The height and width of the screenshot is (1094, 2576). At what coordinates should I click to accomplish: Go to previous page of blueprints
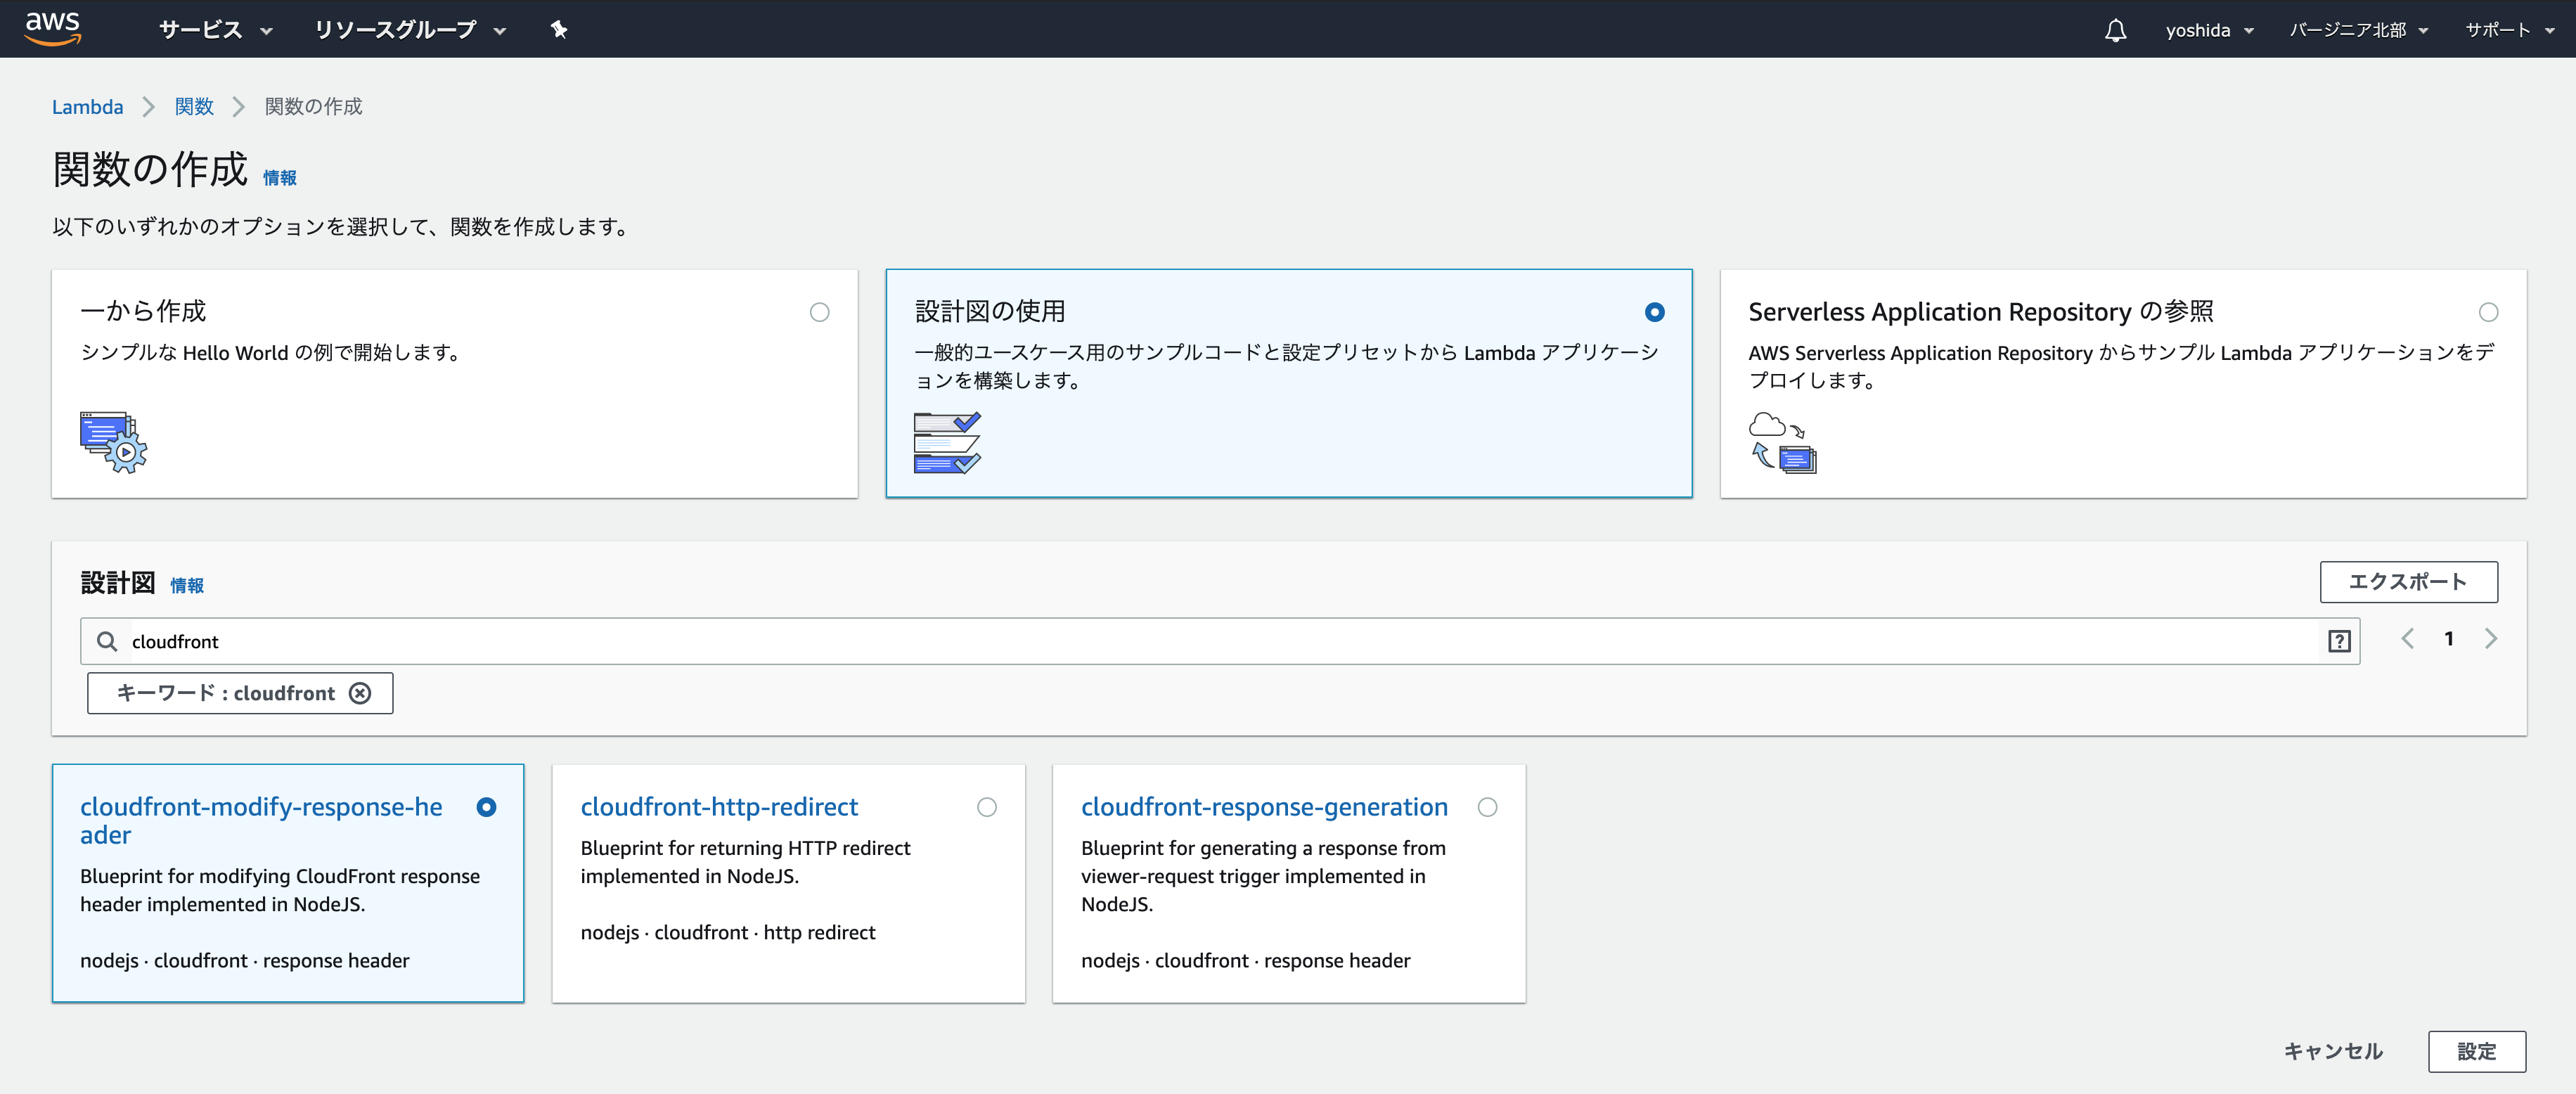(x=2408, y=639)
